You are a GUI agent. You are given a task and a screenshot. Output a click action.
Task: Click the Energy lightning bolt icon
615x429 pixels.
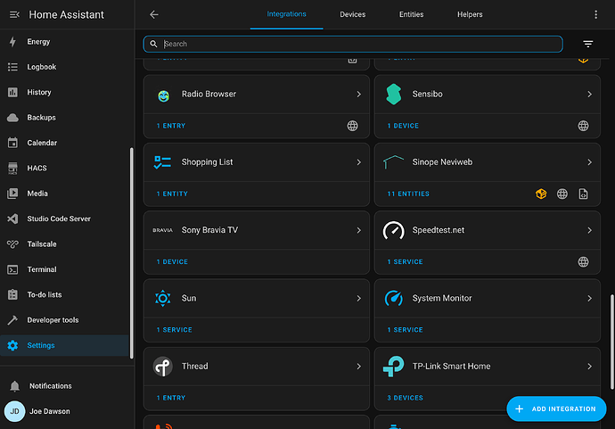pyautogui.click(x=12, y=42)
